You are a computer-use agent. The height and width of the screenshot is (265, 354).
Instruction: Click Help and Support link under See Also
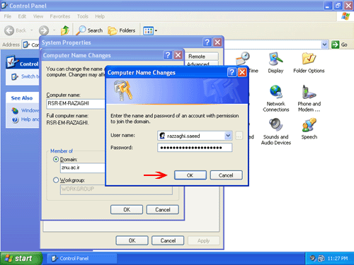coord(25,119)
